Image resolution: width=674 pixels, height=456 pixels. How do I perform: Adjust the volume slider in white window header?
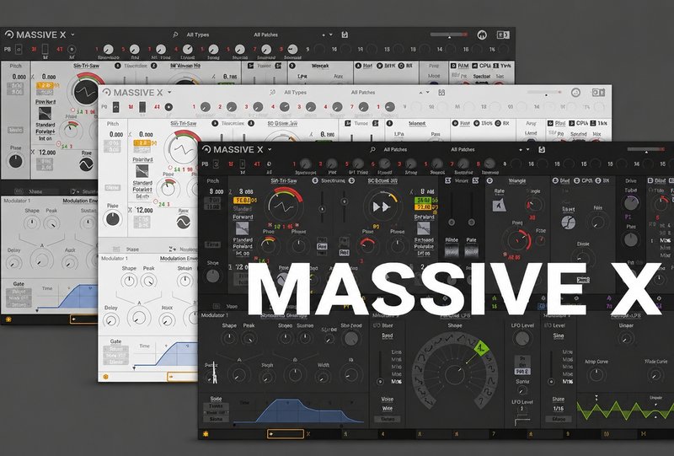[544, 92]
